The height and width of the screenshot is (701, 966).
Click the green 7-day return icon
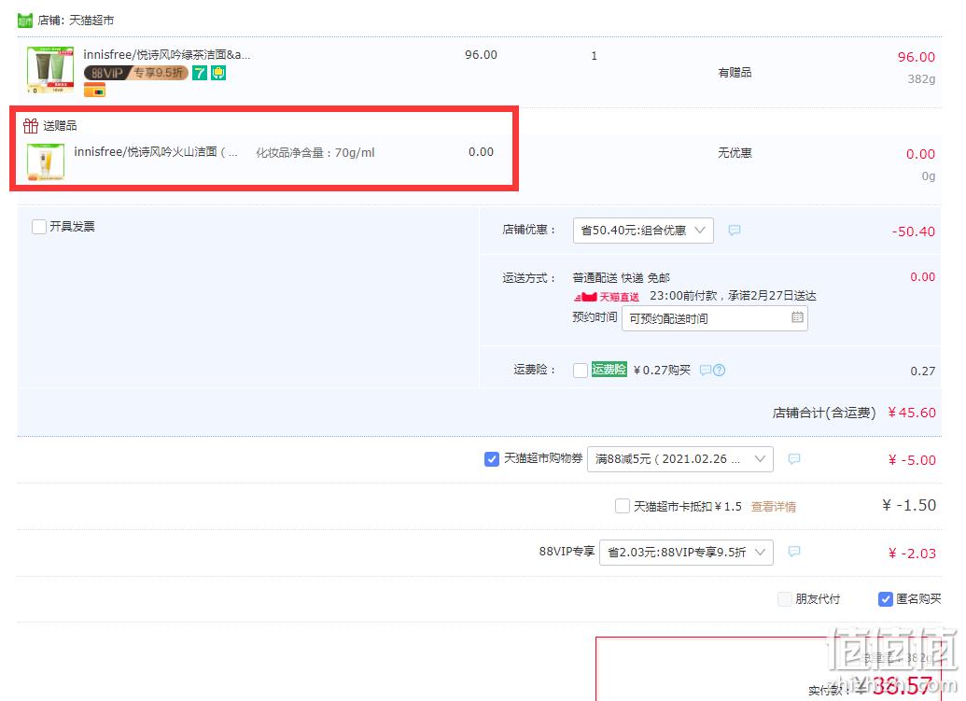[x=200, y=73]
